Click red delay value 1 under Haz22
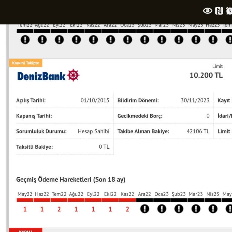The width and height of the screenshot is (232, 232). (x=42, y=209)
